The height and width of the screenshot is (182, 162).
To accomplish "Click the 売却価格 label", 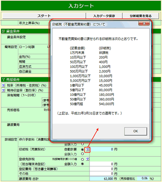I will pos(13,110).
